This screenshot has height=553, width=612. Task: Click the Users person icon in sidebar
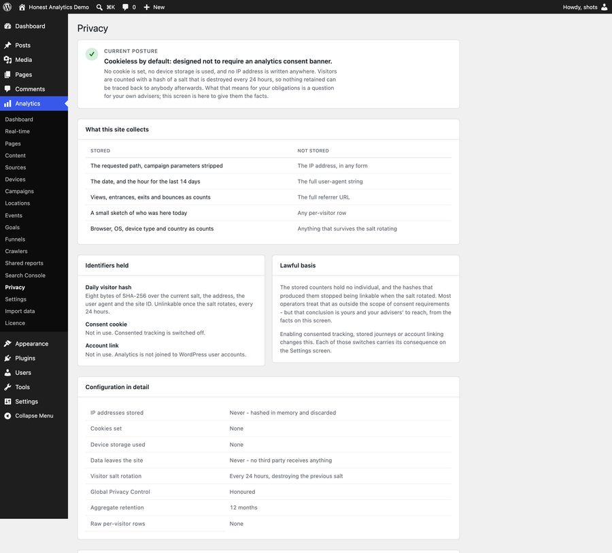(7, 373)
